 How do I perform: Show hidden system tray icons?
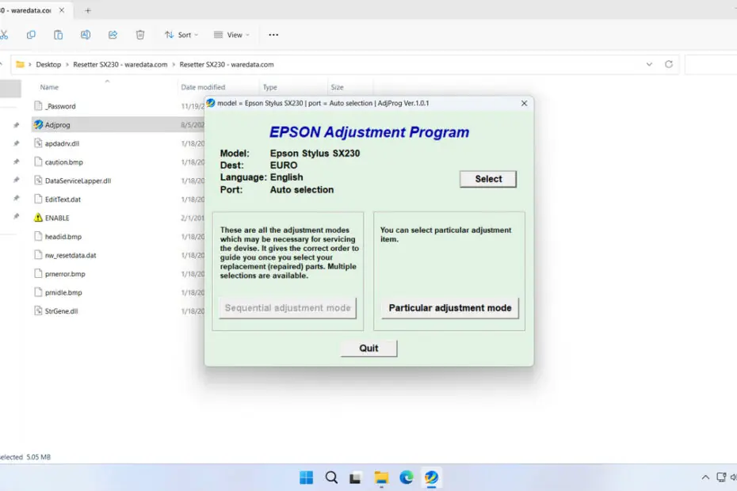(x=705, y=478)
